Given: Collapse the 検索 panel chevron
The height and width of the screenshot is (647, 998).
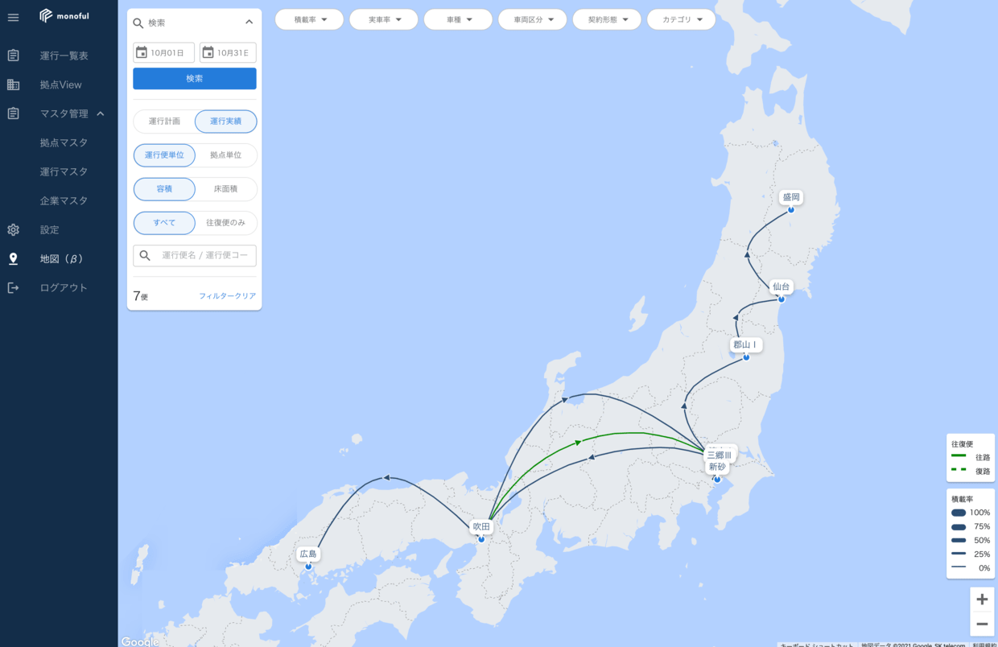Looking at the screenshot, I should [249, 23].
